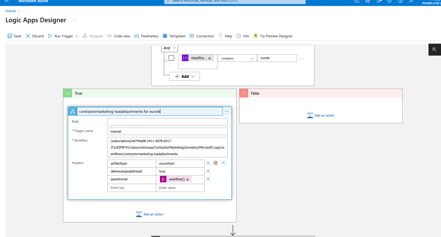Open the Azure help question mark icon
This screenshot has height=237, width=441.
(x=400, y=1)
